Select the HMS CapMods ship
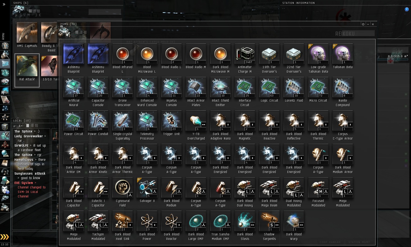Image resolution: width=411 pixels, height=247 pixels. (27, 34)
